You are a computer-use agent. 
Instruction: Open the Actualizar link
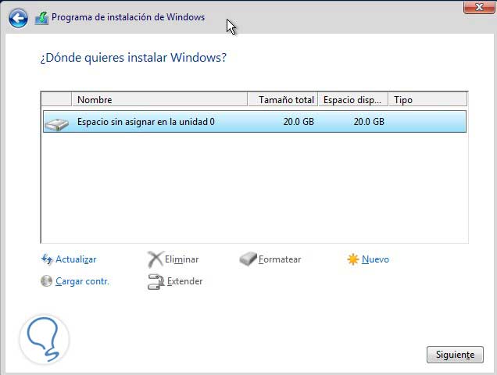pyautogui.click(x=76, y=259)
